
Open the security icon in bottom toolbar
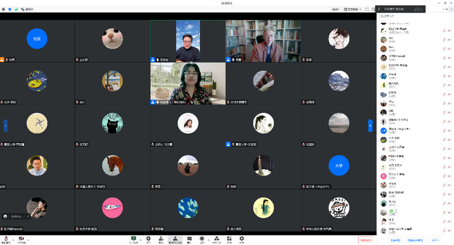click(148, 239)
